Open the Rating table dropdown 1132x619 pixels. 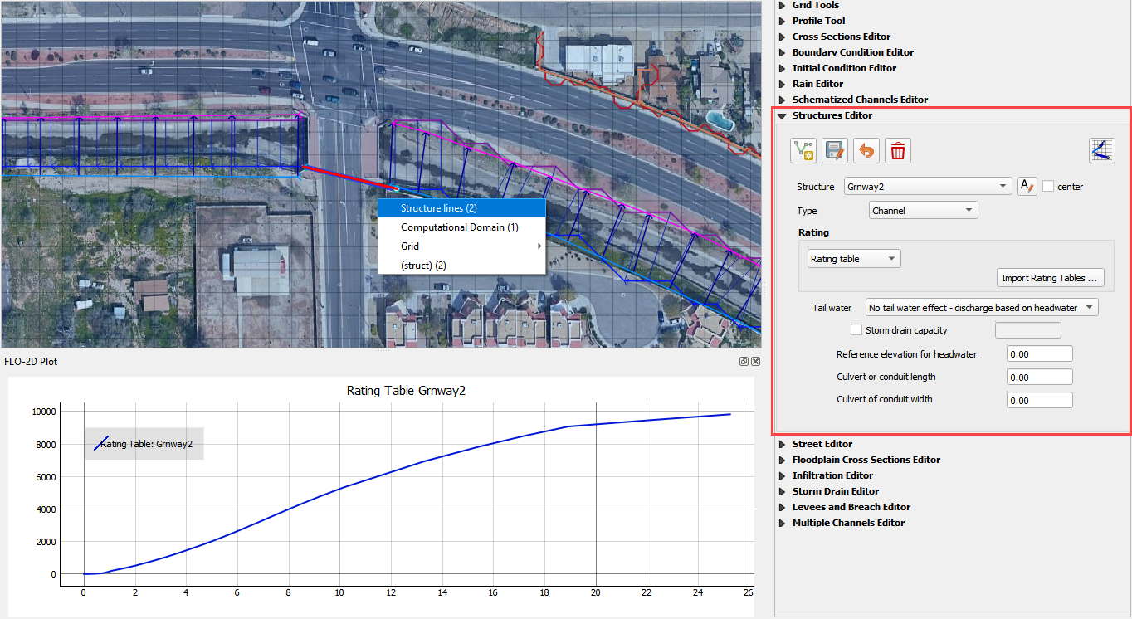tap(854, 259)
